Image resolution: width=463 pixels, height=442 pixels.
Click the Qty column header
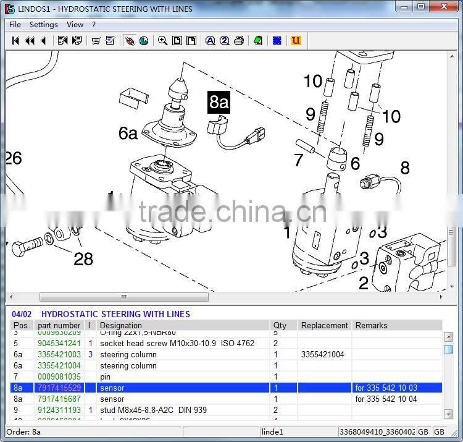coord(283,325)
